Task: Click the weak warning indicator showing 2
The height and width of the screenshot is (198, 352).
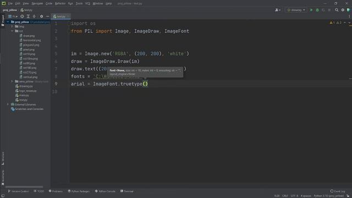Action: tap(339, 23)
